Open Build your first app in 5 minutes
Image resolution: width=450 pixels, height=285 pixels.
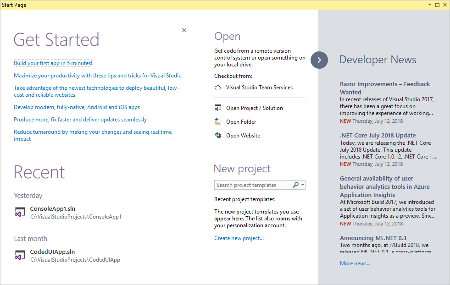click(53, 62)
